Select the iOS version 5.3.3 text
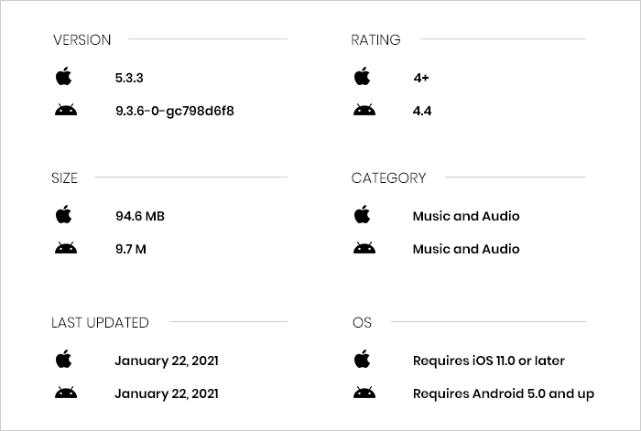 [x=129, y=78]
